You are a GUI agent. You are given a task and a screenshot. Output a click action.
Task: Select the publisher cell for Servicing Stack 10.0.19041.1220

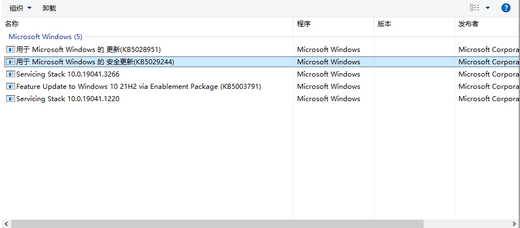(487, 99)
